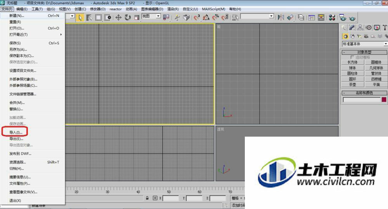
Task: Toggle Spinner Snap
Action: click(225, 18)
